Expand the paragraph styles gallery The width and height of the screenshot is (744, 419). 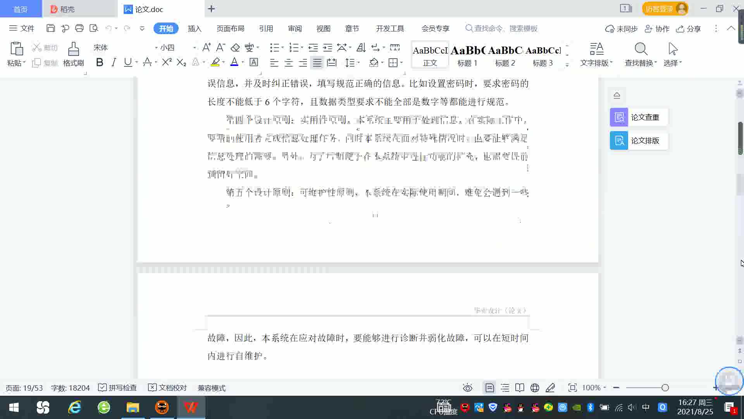coord(567,65)
